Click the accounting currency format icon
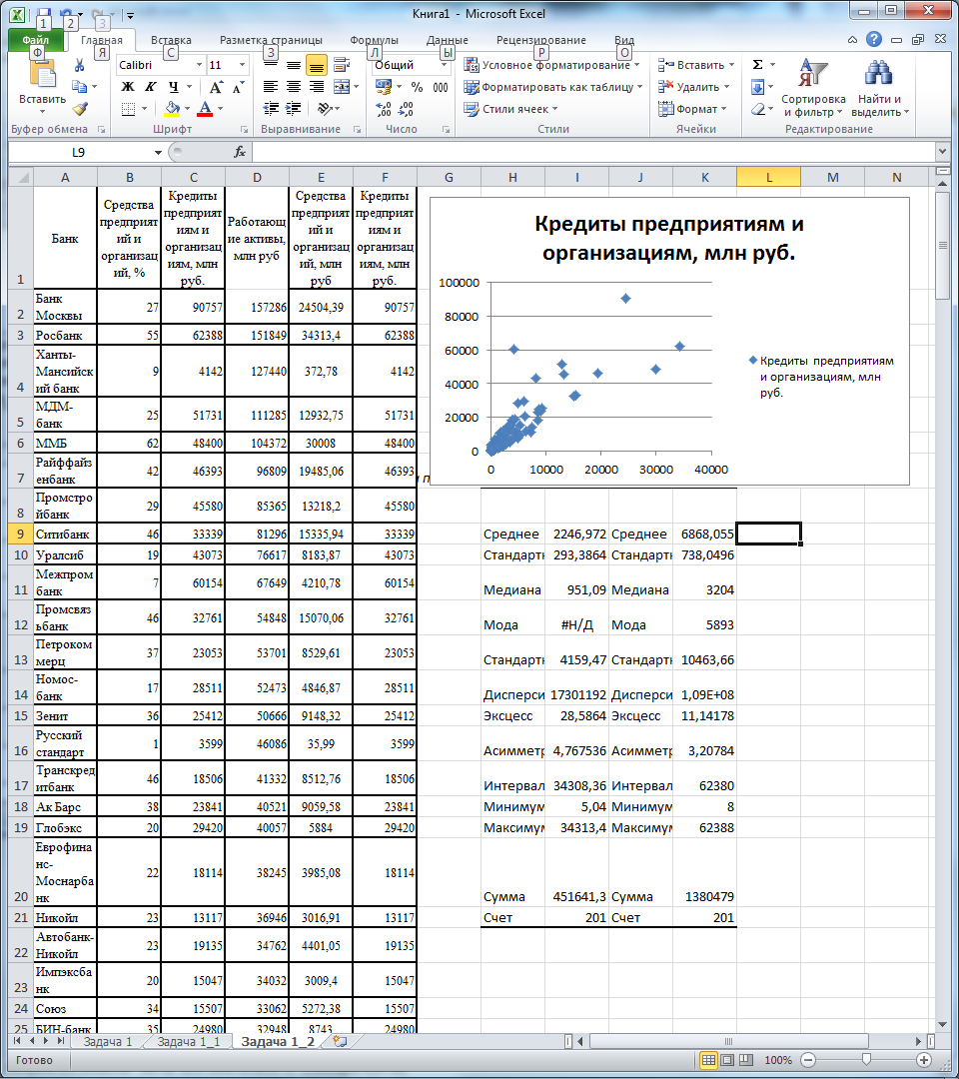Image resolution: width=959 pixels, height=1079 pixels. 384,87
